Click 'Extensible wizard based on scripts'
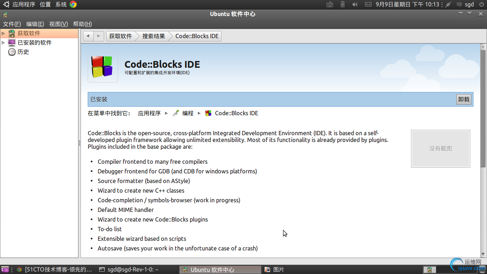 pos(142,239)
